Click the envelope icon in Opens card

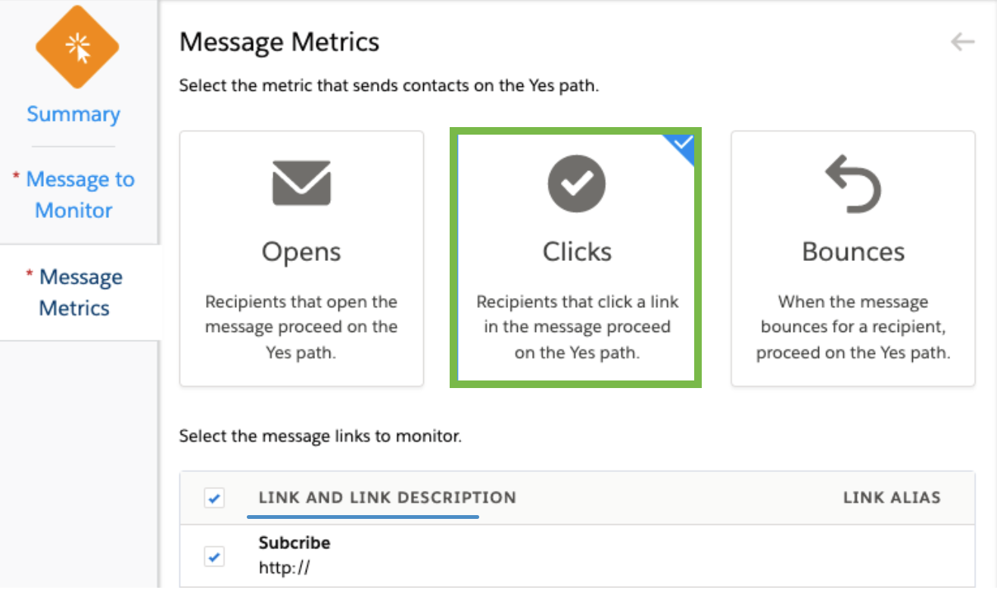point(301,183)
